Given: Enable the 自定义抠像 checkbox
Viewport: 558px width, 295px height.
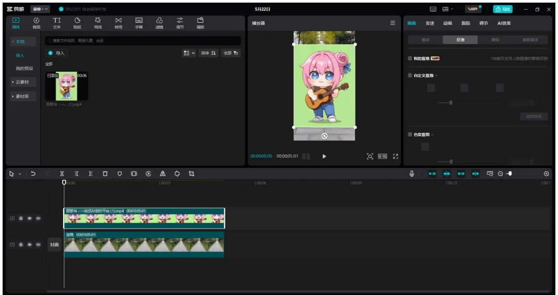Looking at the screenshot, I should [410, 75].
